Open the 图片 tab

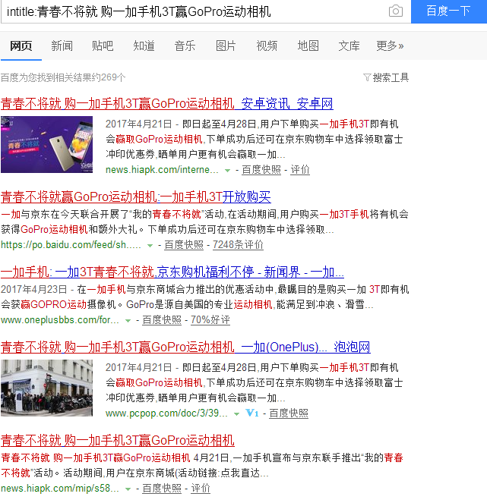click(x=226, y=46)
